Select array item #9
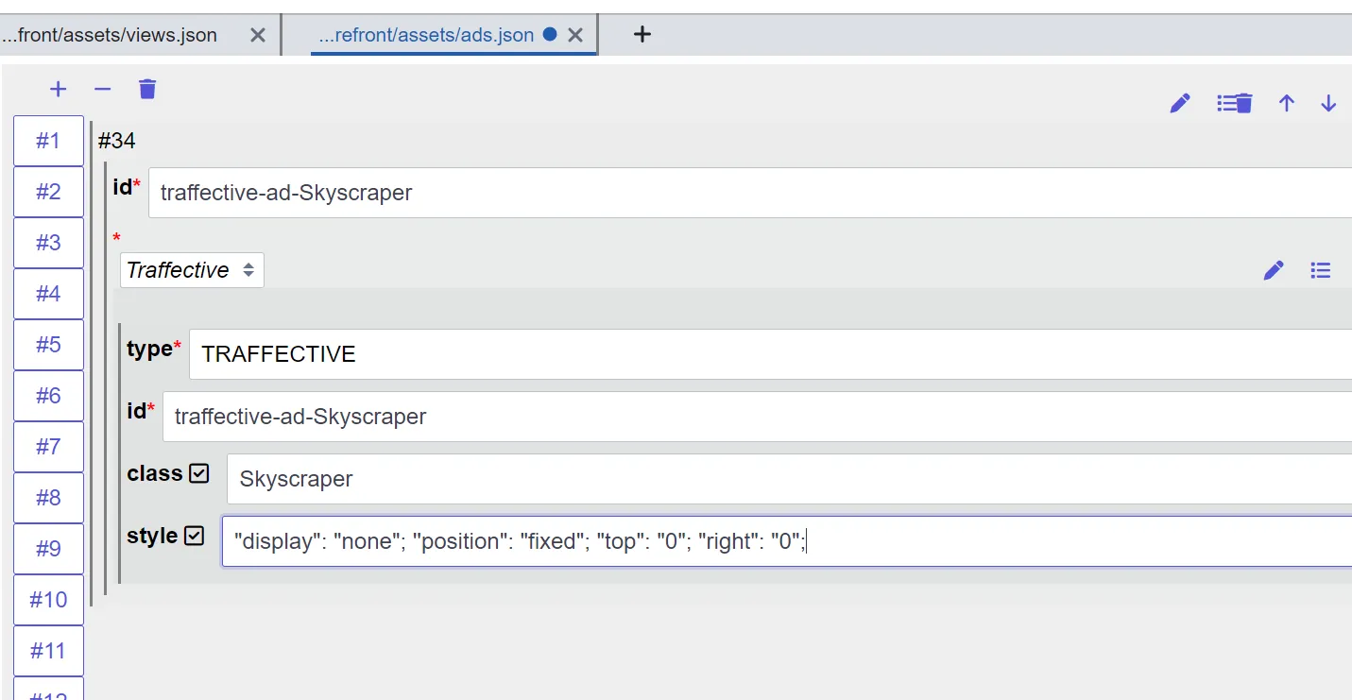Screen dimensions: 1352x700 (x=48, y=549)
